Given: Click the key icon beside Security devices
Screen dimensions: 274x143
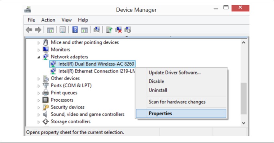Looking at the screenshot, I should 46,107.
